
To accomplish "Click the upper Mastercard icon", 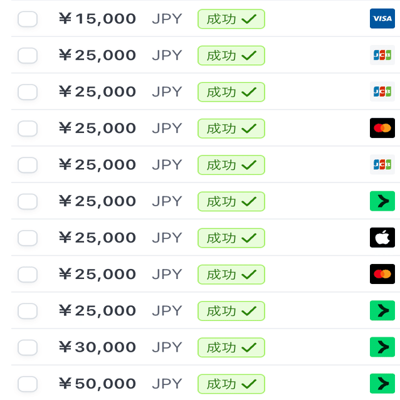I will coord(382,128).
